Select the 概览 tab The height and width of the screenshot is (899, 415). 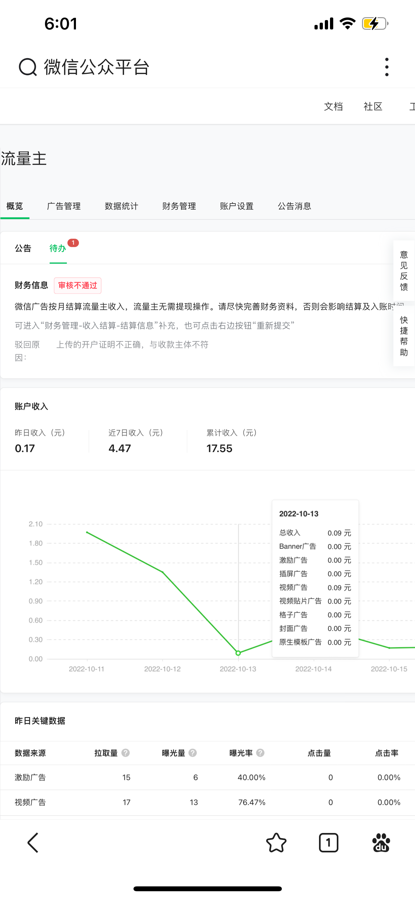(15, 206)
